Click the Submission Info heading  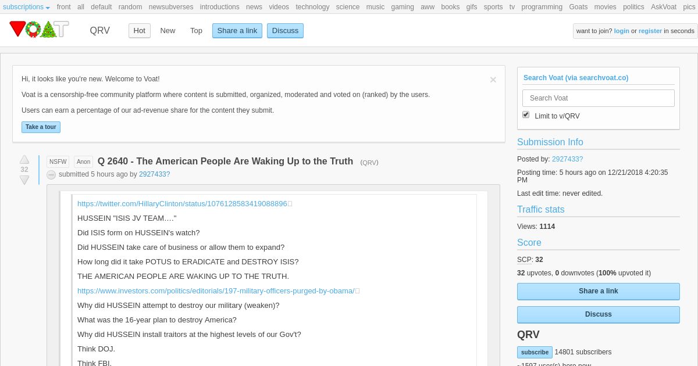(x=550, y=142)
